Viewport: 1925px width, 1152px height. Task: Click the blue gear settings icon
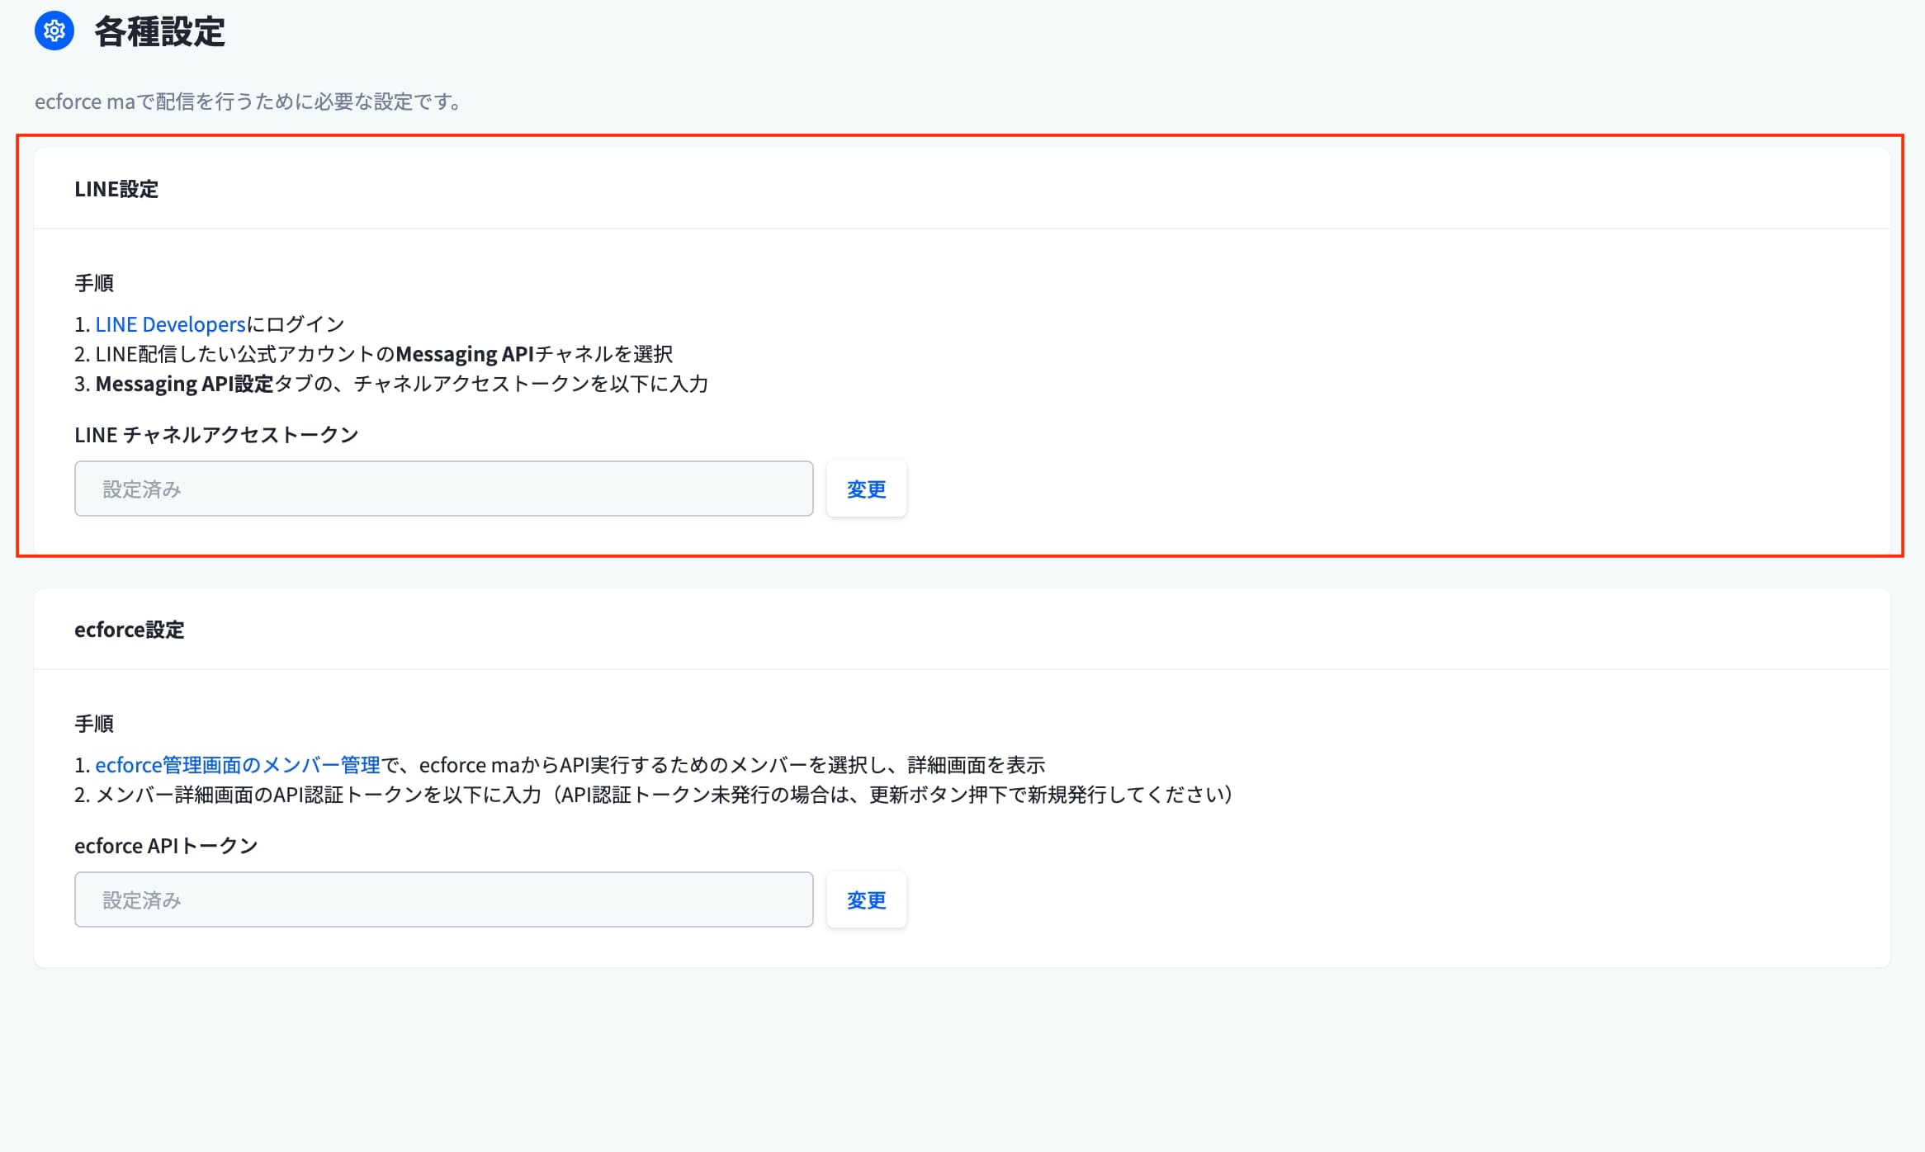54,31
